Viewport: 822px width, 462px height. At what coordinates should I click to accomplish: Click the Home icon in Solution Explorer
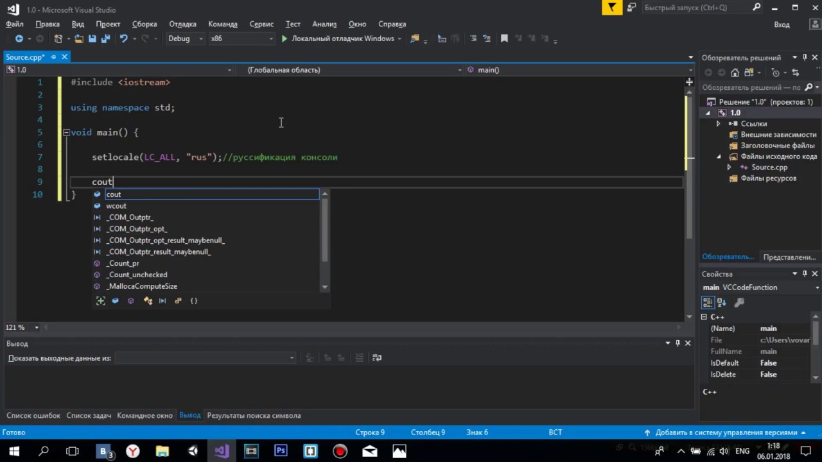735,73
